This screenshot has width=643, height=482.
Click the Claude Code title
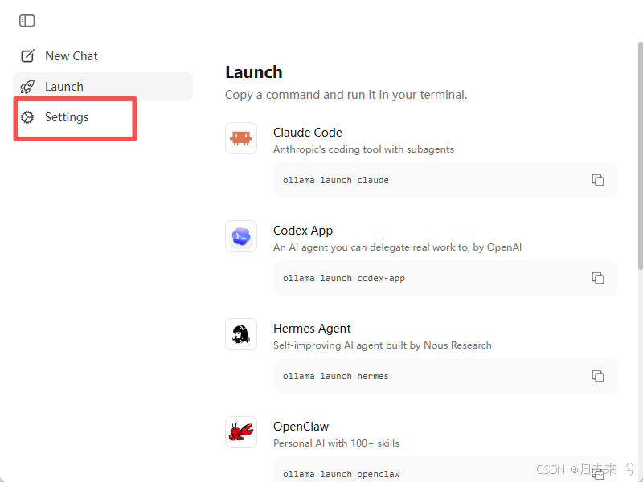tap(308, 133)
